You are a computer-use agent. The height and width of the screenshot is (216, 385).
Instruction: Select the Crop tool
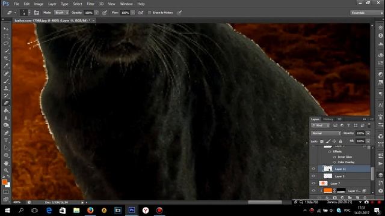(x=6, y=58)
